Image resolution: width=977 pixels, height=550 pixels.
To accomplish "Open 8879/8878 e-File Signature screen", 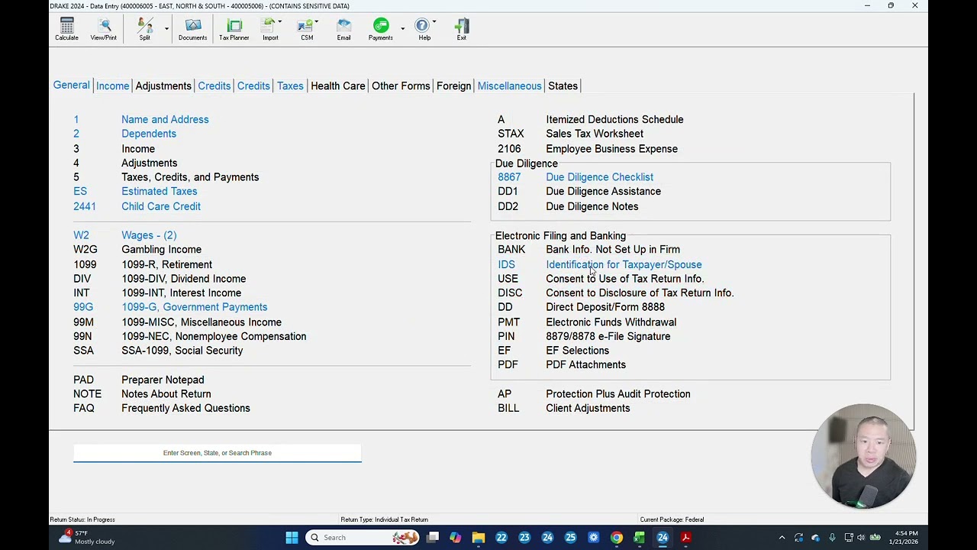I will (x=608, y=336).
